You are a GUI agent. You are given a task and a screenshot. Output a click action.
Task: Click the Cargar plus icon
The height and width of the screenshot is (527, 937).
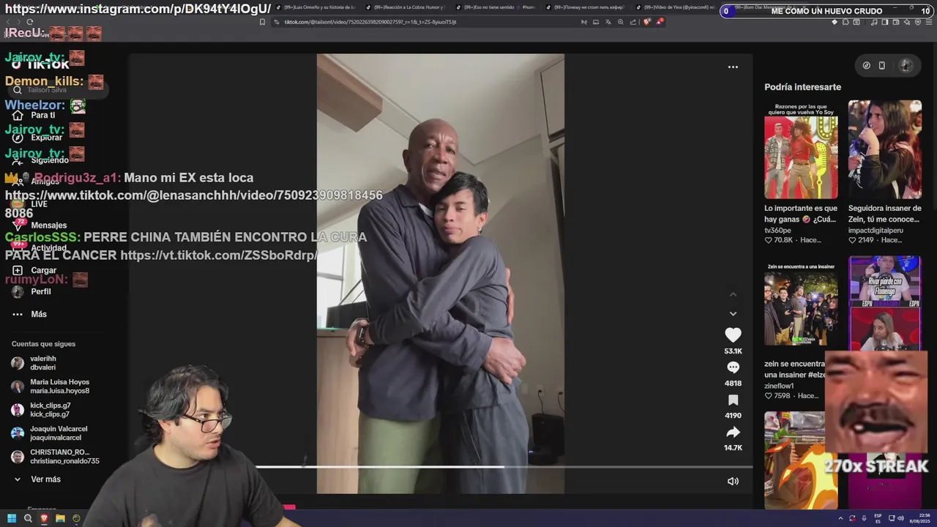click(18, 270)
